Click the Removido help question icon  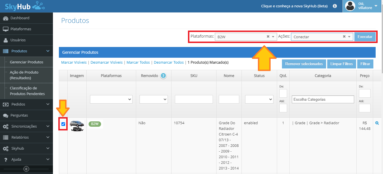coord(163,76)
